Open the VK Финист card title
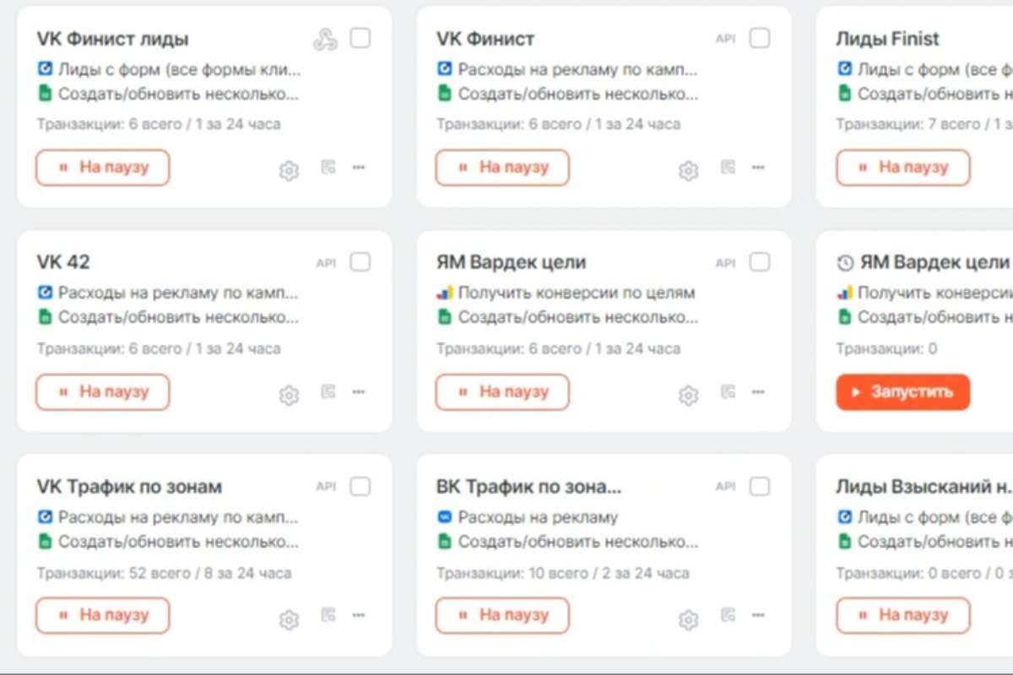 (485, 39)
